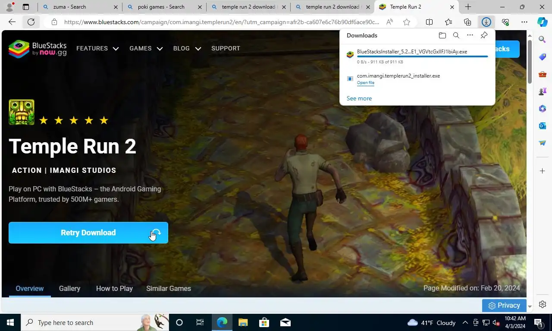Launch Copilot from the toolbar
This screenshot has width=552, height=331.
pos(542,22)
